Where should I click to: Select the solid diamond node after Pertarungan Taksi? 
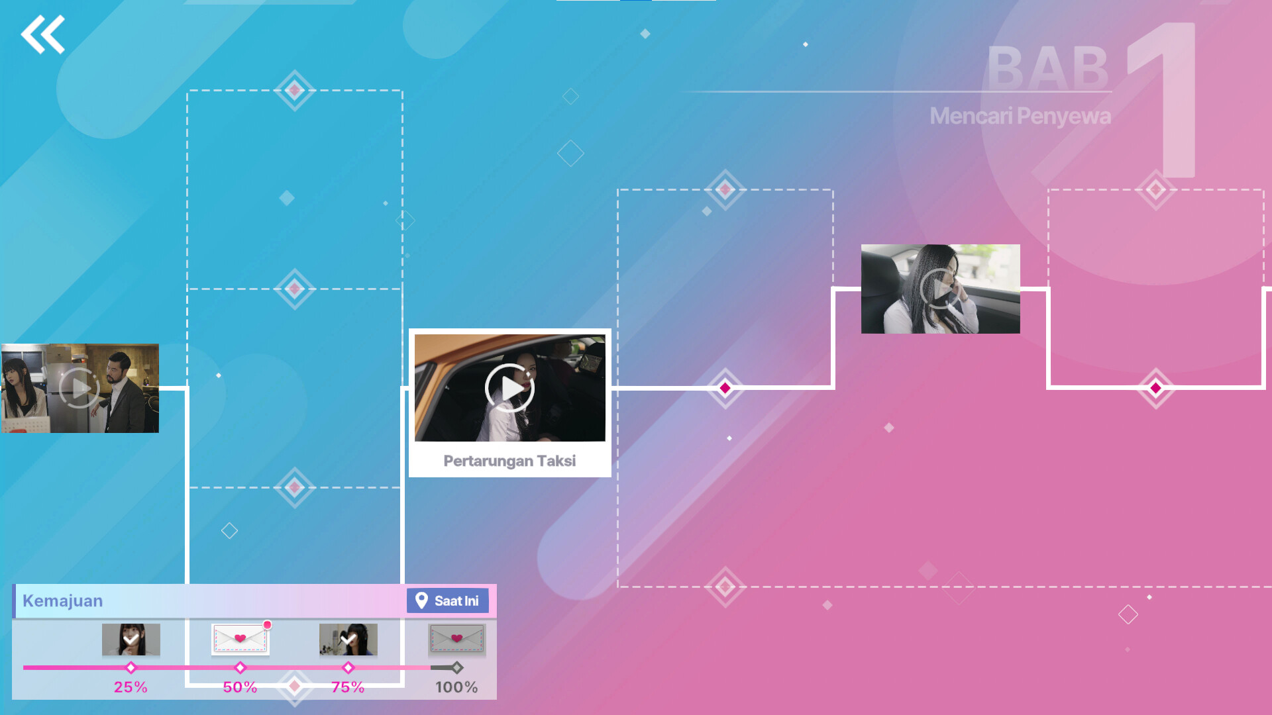point(725,388)
